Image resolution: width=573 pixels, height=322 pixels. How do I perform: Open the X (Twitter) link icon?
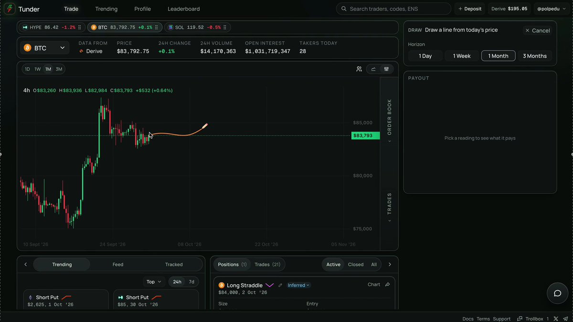point(555,319)
